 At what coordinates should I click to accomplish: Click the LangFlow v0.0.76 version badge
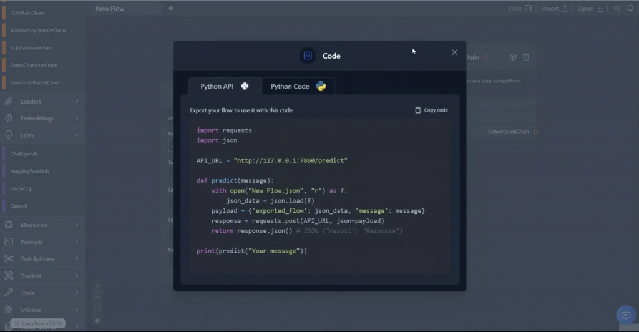click(x=38, y=323)
